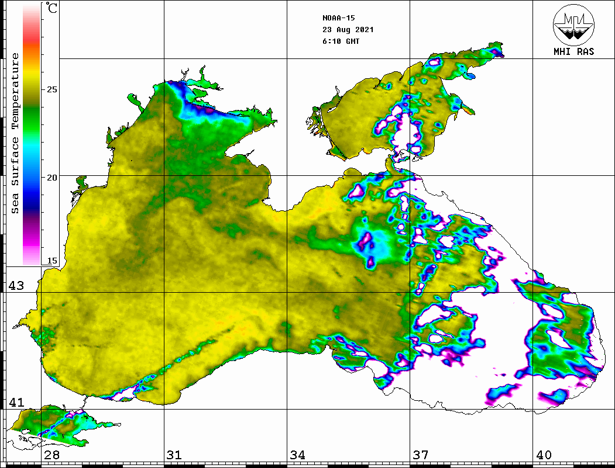The image size is (615, 468).
Task: Click latitude label 43
Action: (16, 286)
